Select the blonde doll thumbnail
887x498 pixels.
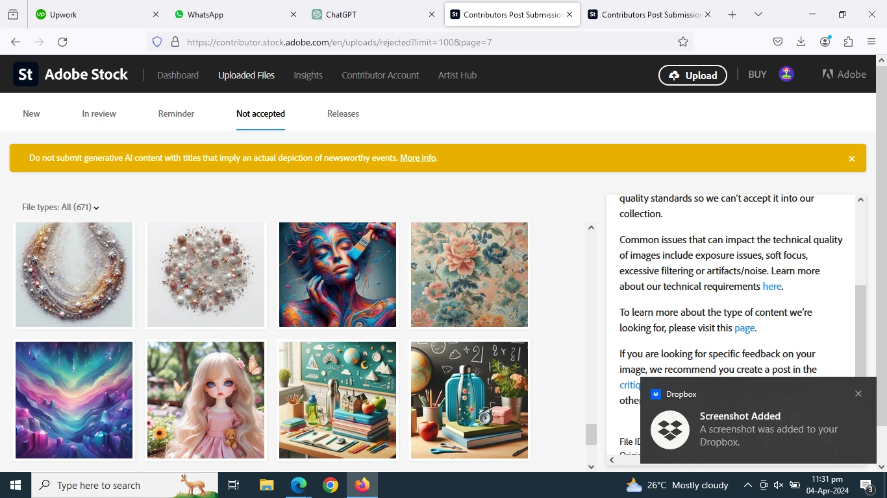coord(206,400)
